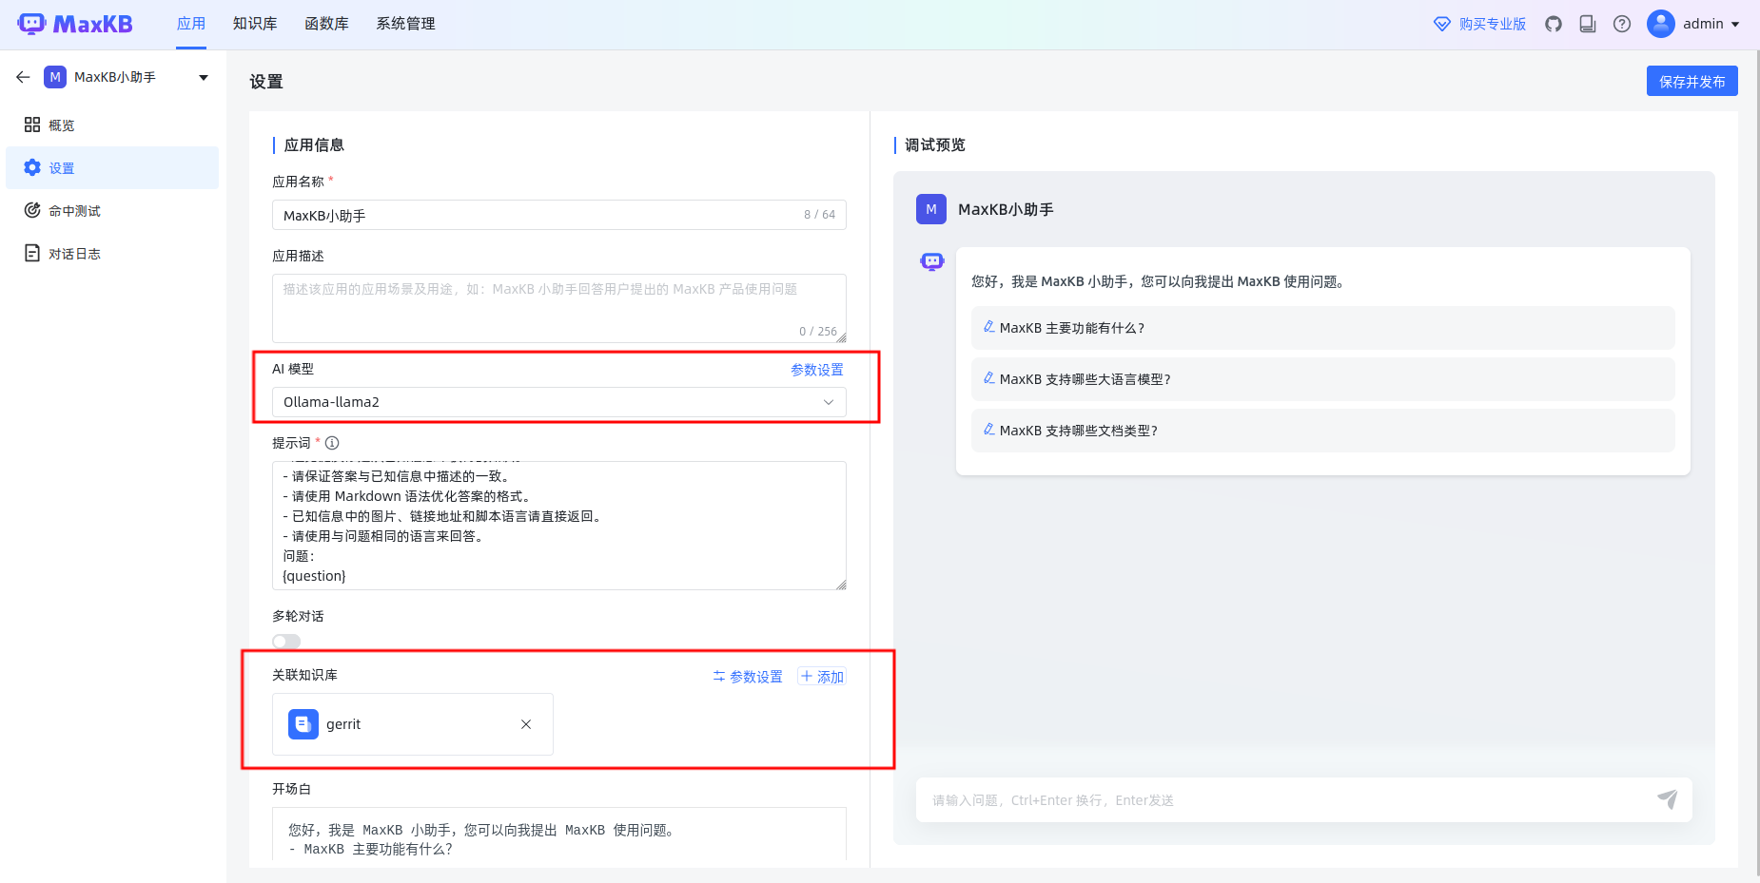Open the documentation book icon
Screen dimensions: 1760x883
coord(1588,24)
